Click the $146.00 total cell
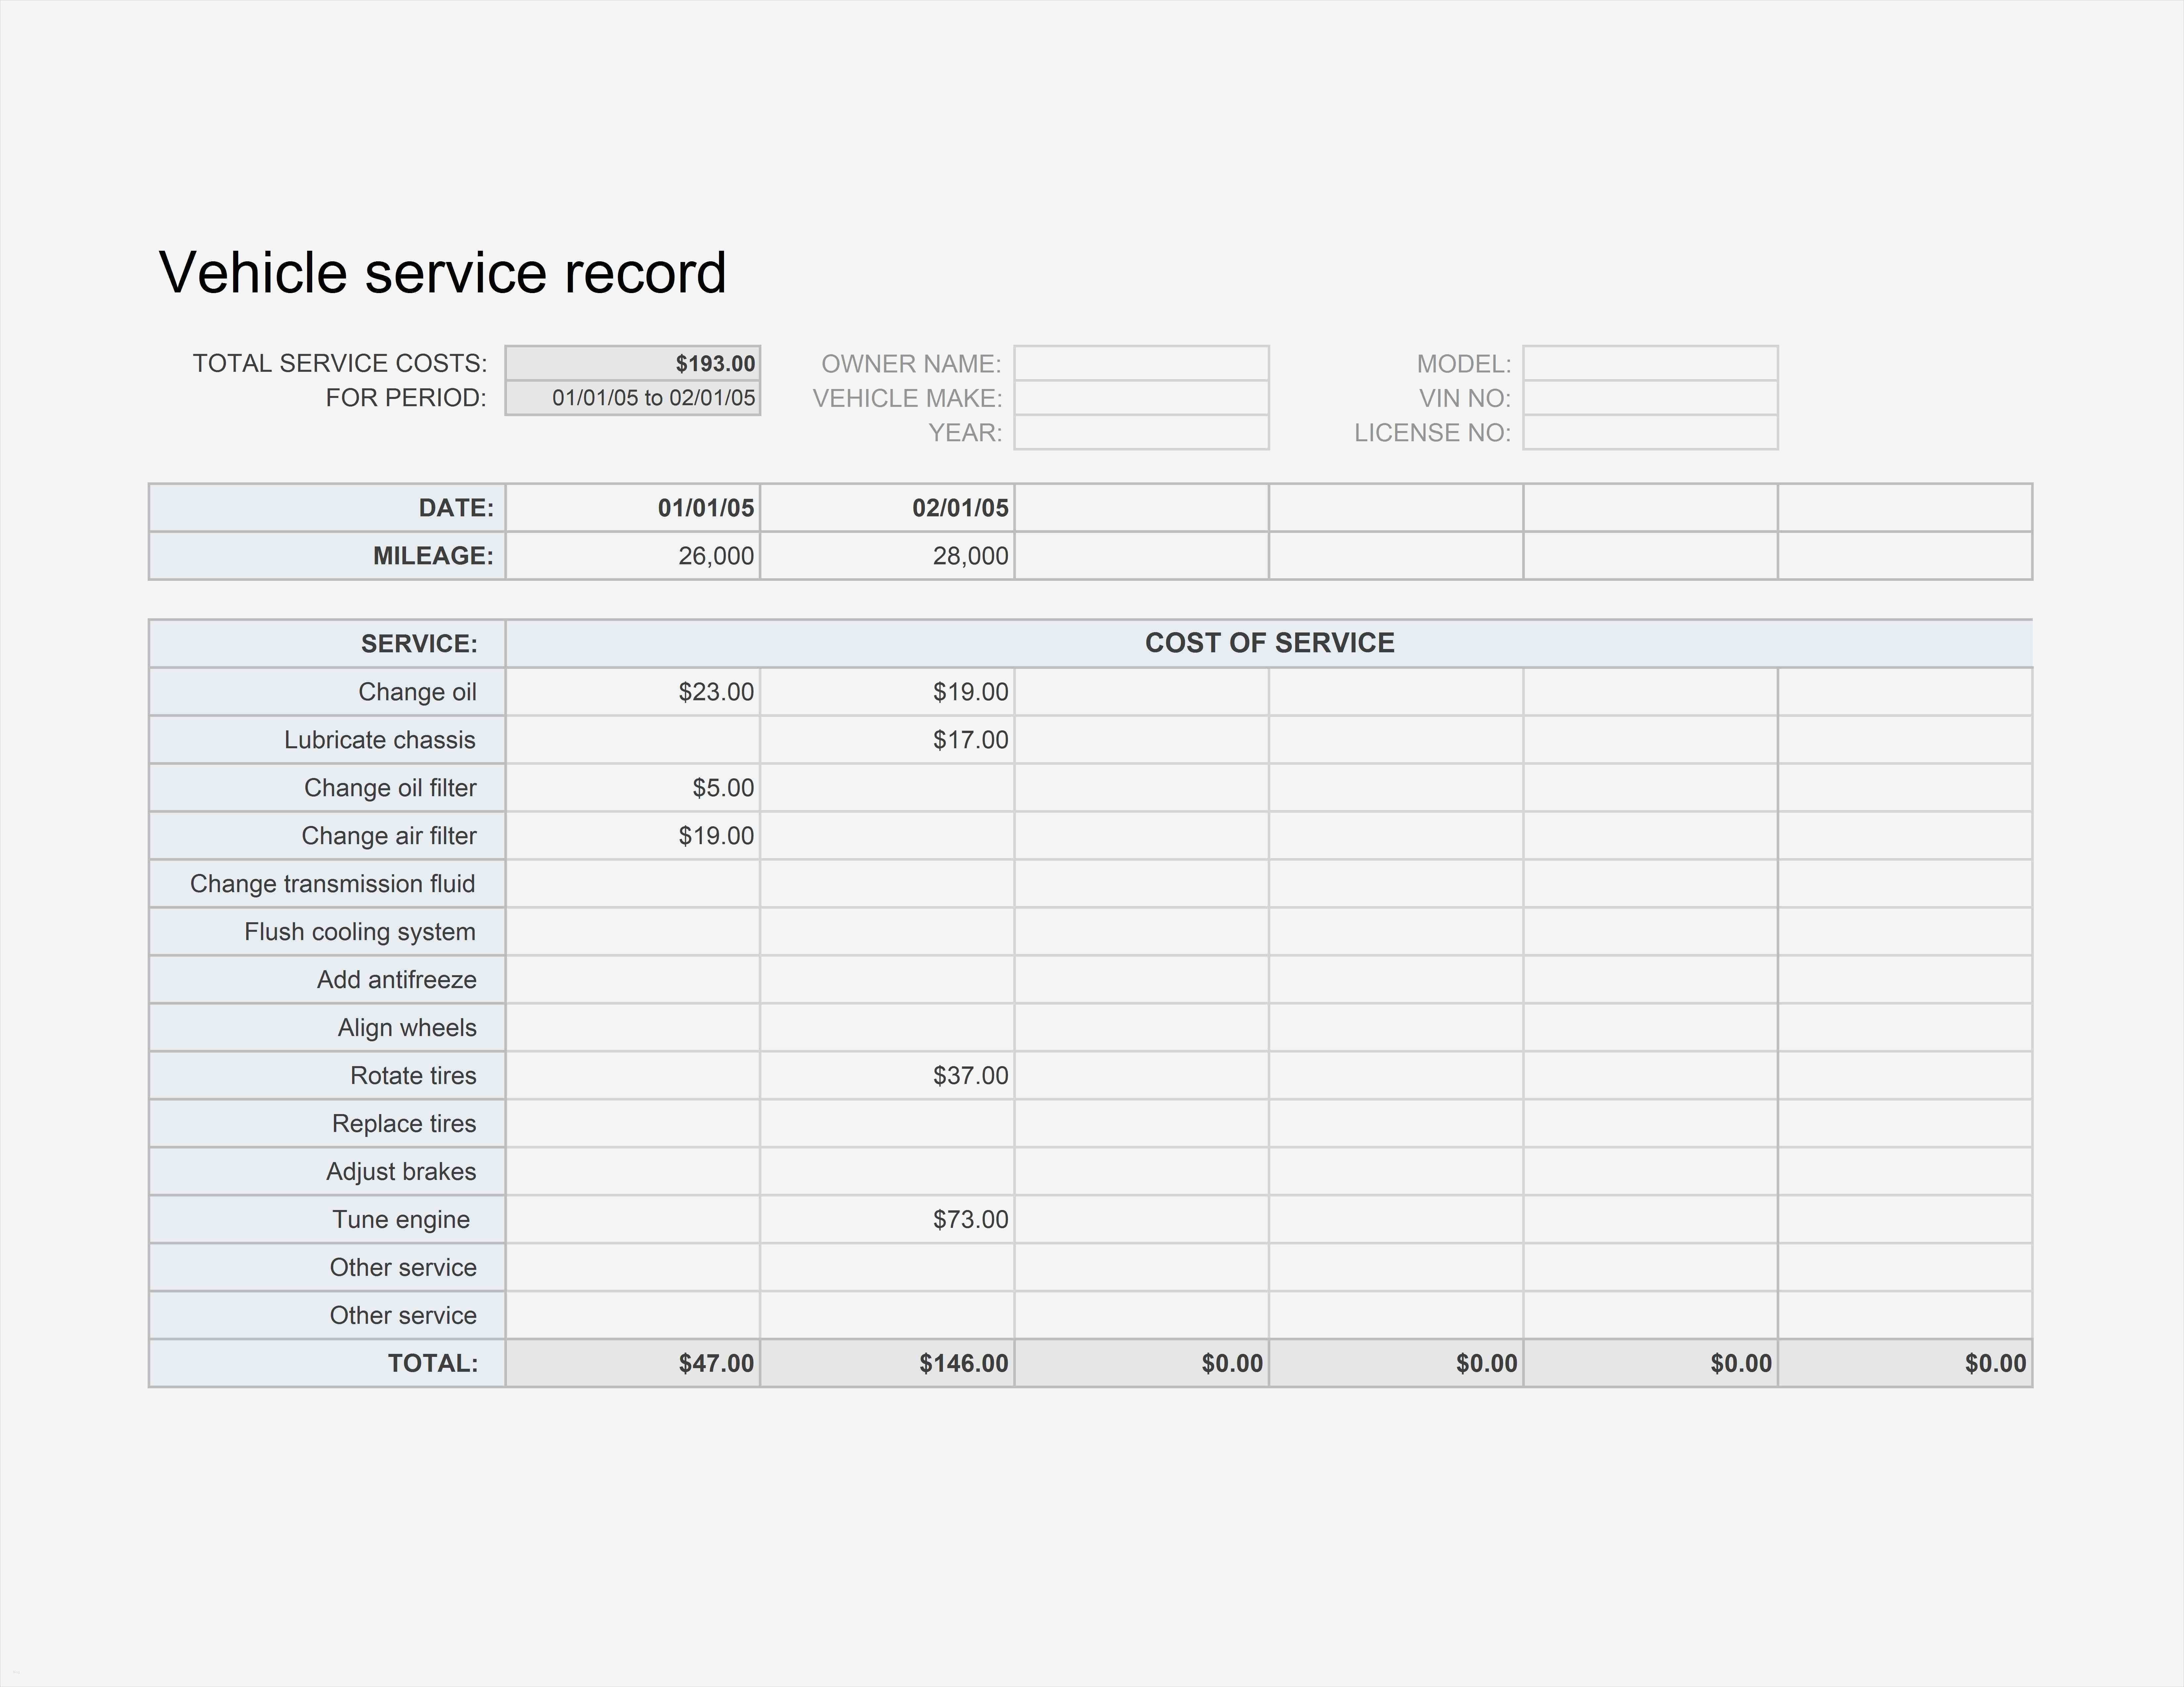 click(x=887, y=1363)
